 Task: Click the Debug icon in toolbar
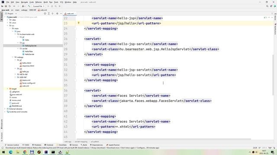52,6
